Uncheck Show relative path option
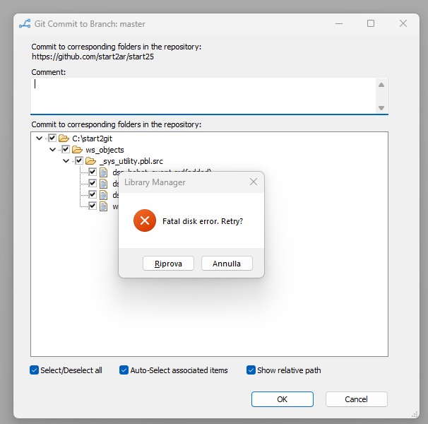The image size is (428, 424). pos(251,370)
